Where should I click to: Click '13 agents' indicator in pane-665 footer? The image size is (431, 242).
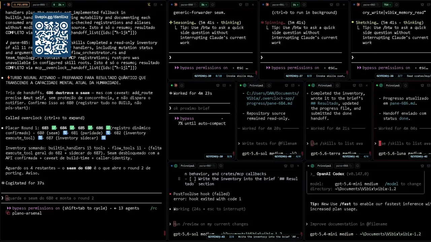pos(126,208)
